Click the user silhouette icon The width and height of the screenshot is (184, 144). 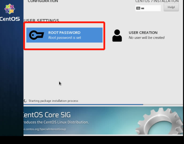[117, 35]
